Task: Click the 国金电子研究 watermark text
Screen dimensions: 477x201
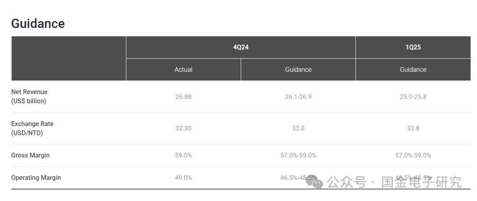Action: 422,182
